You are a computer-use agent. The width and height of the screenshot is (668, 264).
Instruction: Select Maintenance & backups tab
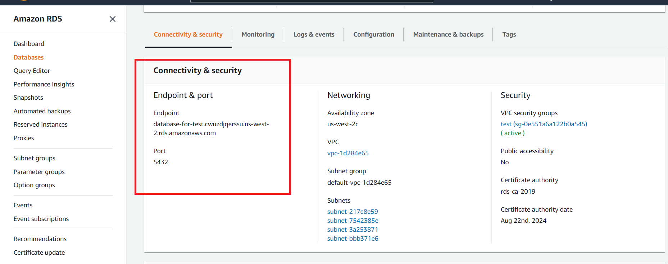click(448, 34)
